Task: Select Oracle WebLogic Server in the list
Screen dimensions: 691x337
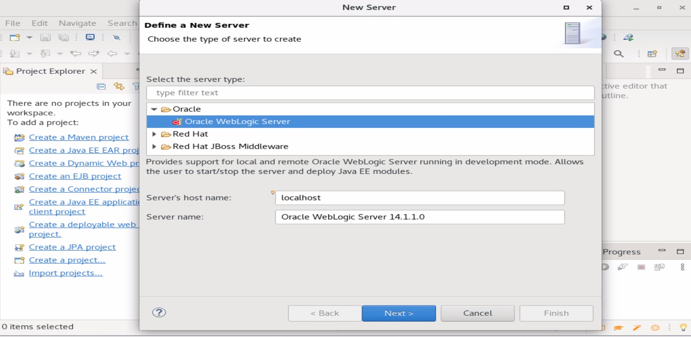Action: (x=237, y=122)
